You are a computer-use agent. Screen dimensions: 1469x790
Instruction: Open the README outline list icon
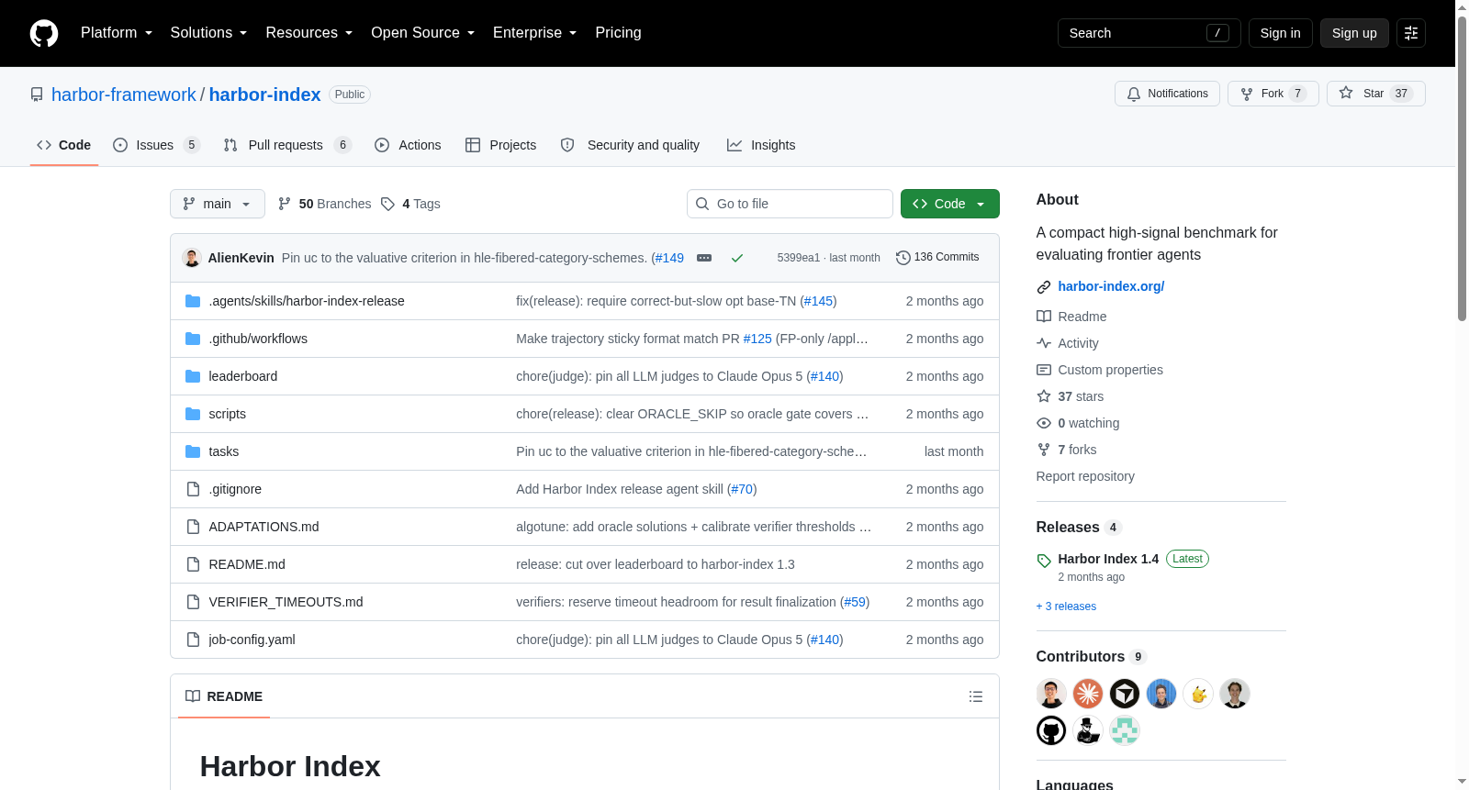pos(976,696)
